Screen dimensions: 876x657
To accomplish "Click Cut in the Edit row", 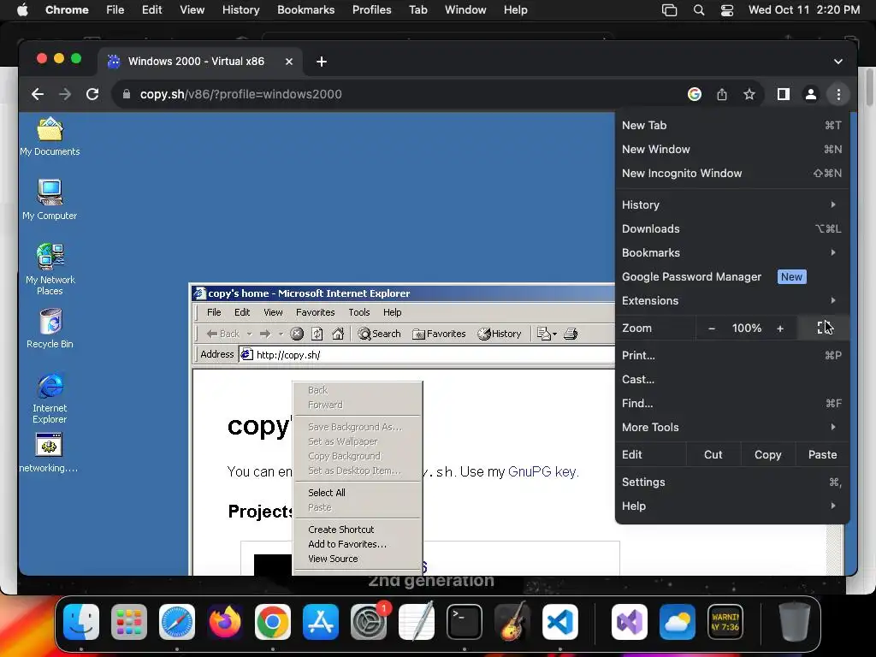I will click(x=713, y=455).
